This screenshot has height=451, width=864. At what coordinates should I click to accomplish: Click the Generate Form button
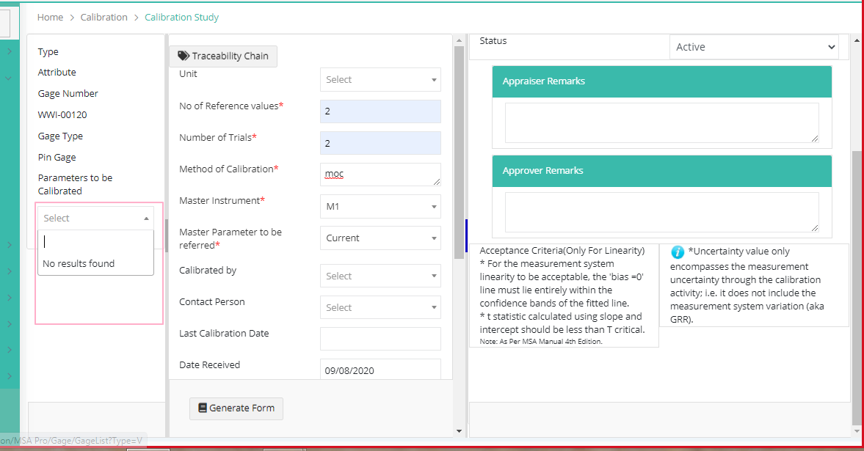(236, 408)
